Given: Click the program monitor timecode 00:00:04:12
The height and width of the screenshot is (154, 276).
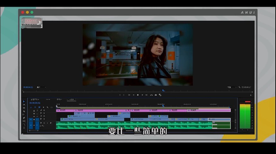Looking at the screenshot, I should (28, 87).
